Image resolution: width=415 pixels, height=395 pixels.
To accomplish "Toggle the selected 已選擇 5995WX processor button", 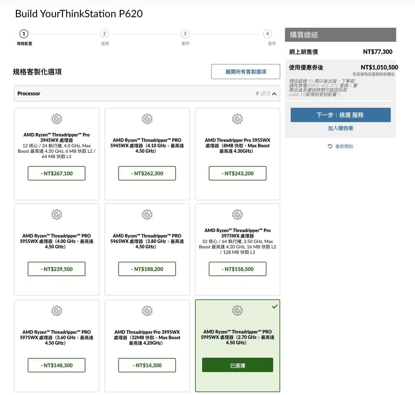I will tap(237, 365).
